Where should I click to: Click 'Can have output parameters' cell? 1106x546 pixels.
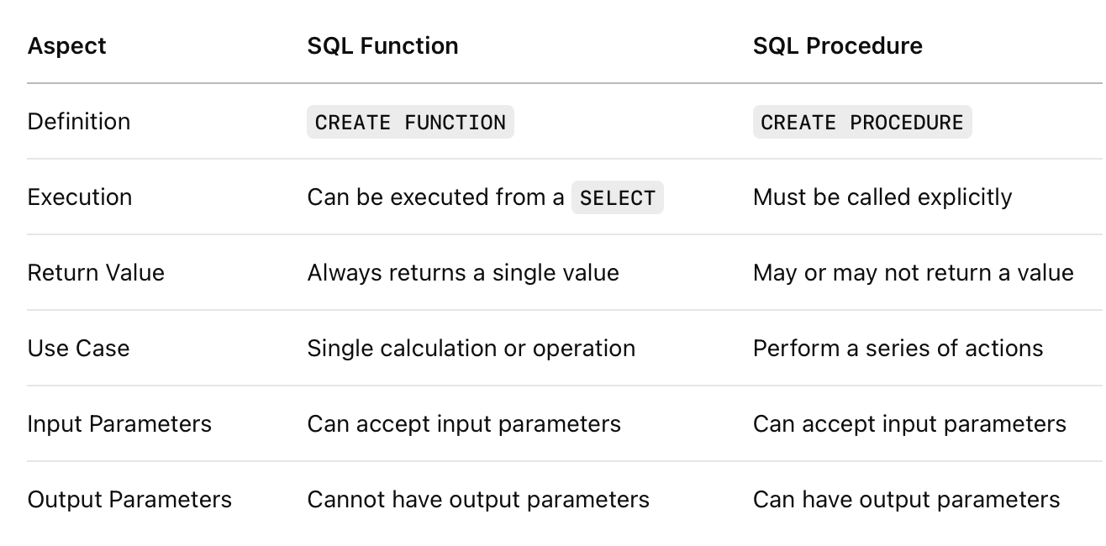coord(907,500)
